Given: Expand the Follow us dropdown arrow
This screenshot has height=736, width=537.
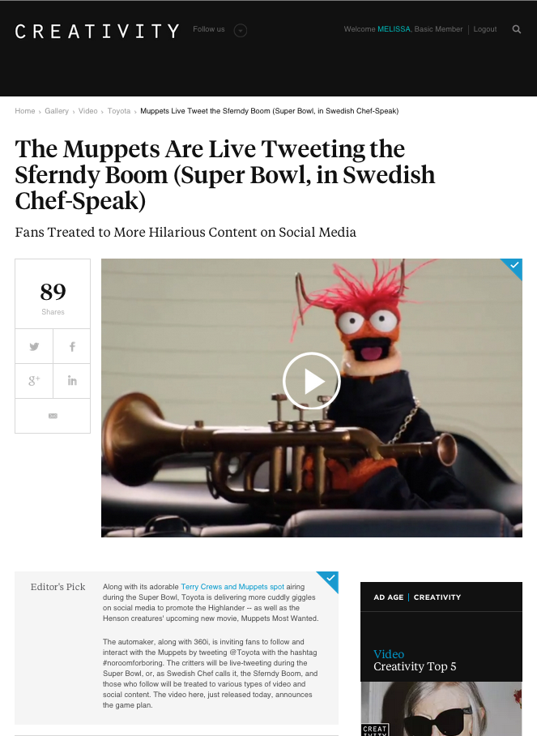Looking at the screenshot, I should click(241, 31).
